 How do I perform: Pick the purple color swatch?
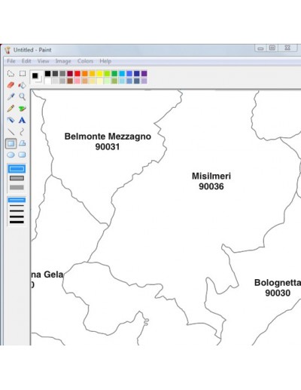pyautogui.click(x=144, y=73)
